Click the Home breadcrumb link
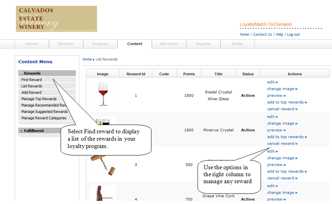This screenshot has height=204, width=332. point(87,59)
